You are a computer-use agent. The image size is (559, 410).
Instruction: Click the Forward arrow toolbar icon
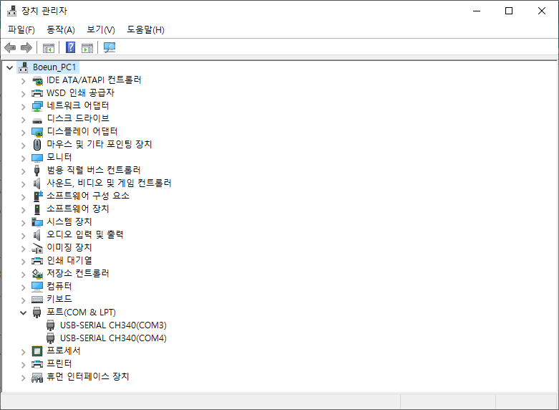tap(26, 47)
